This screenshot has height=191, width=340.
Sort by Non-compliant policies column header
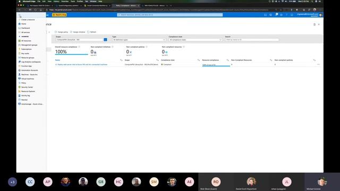point(284,60)
